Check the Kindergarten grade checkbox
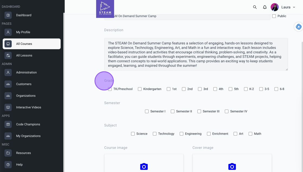303x172 pixels. tap(140, 89)
